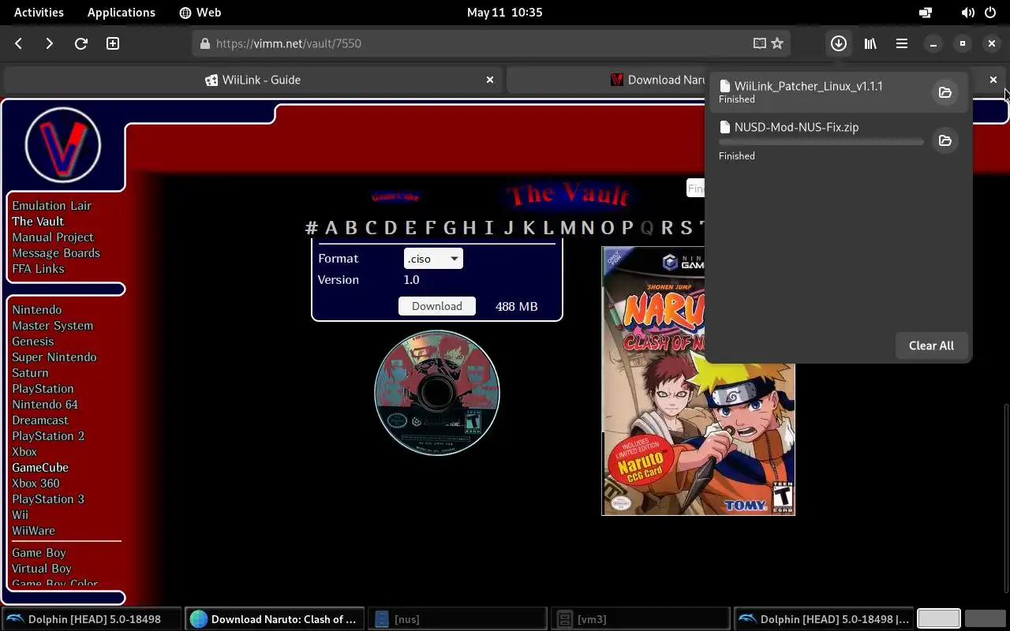Click the Vimm's Lair V logo
Viewport: 1010px width, 631px height.
[x=63, y=145]
